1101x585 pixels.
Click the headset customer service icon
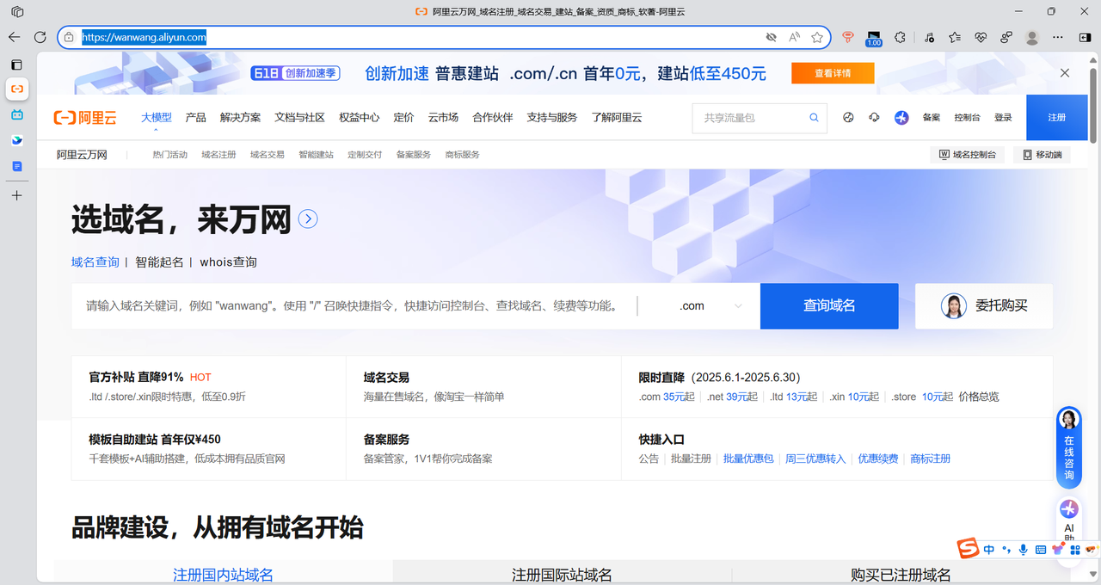coord(874,118)
